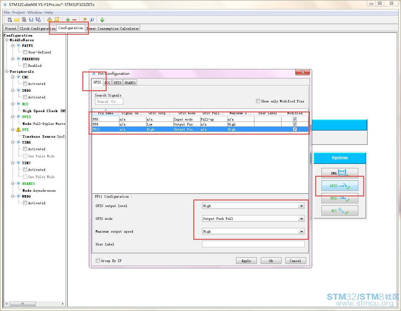401x311 pixels.
Task: Click the Apply button
Action: coord(246,261)
